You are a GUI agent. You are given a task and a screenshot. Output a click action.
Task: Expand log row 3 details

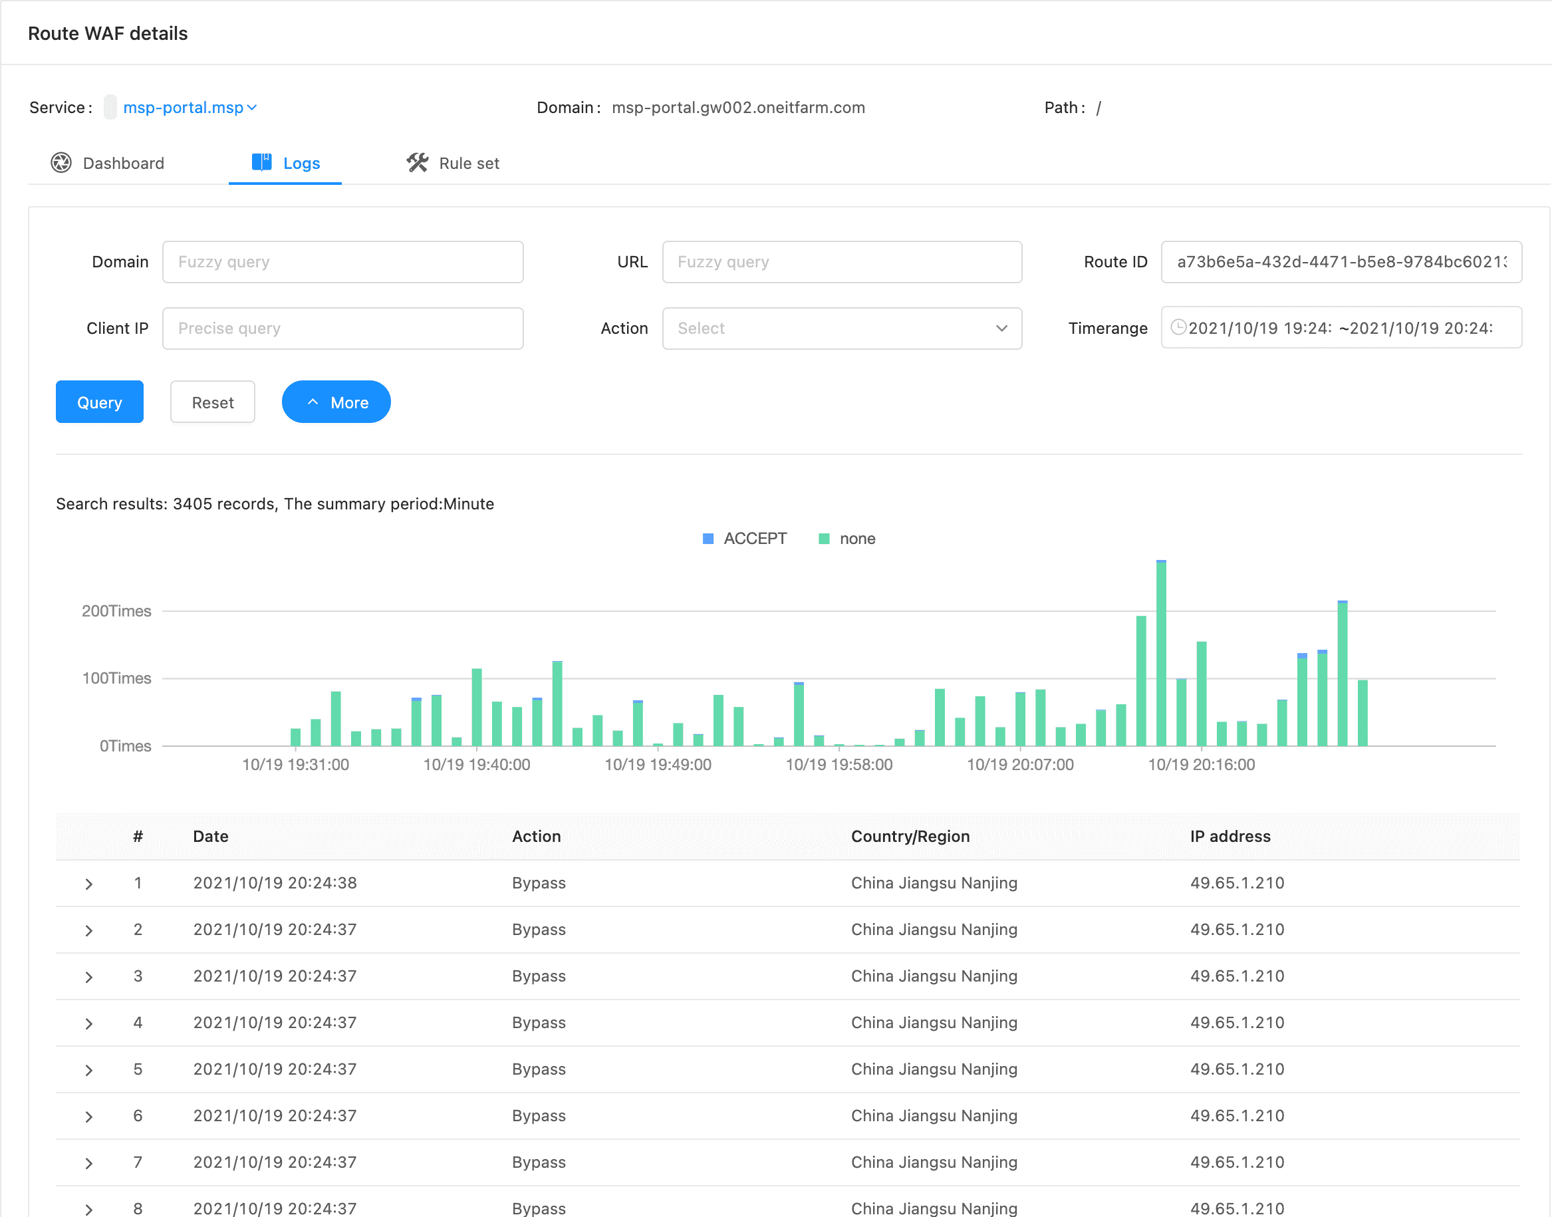click(x=89, y=977)
